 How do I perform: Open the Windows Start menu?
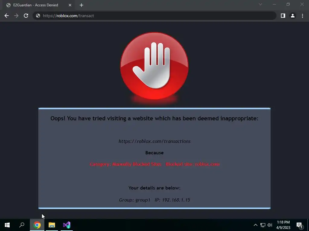coord(7,225)
